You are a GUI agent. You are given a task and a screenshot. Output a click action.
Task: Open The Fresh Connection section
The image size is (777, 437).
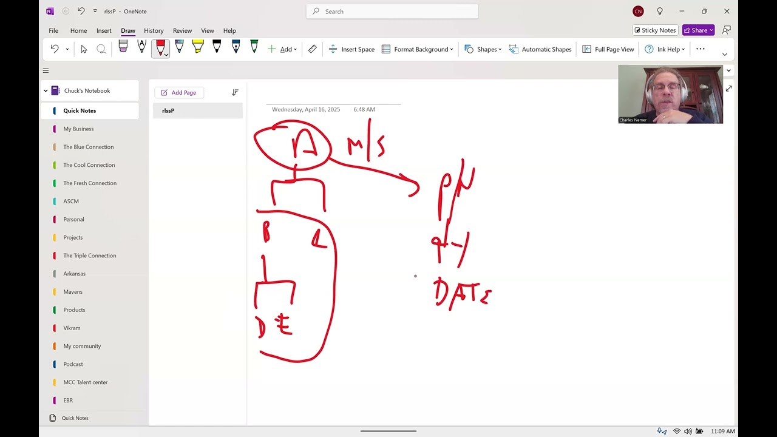tap(90, 183)
